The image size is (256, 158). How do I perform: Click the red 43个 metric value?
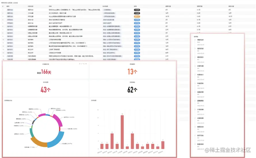point(45,90)
